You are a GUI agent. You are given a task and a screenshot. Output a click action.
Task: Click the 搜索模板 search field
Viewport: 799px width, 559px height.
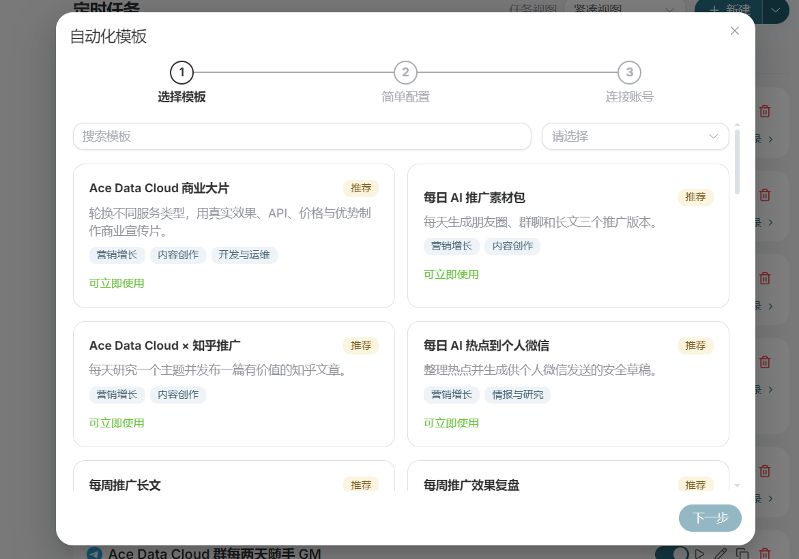(302, 136)
